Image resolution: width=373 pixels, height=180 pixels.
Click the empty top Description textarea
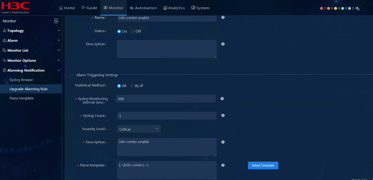[167, 49]
